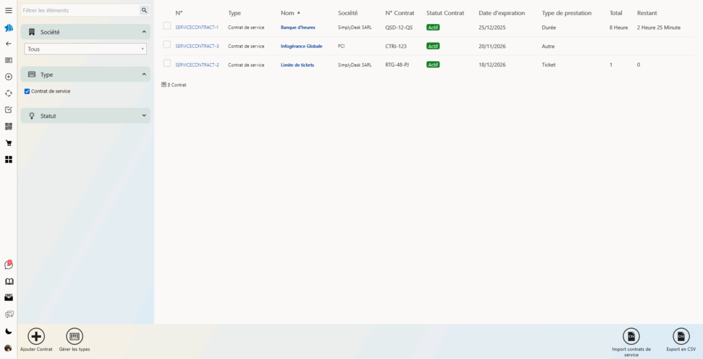The width and height of the screenshot is (703, 359).
Task: Sort by Date d'expiration column header
Action: click(x=501, y=13)
